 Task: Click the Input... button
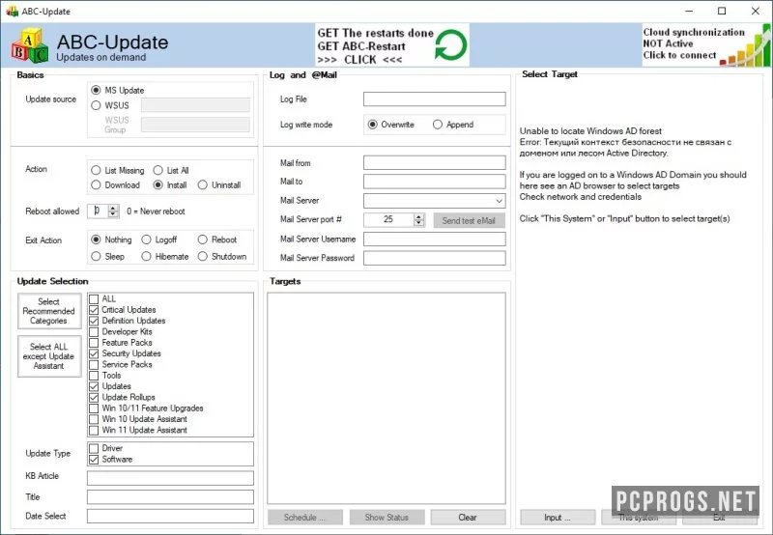pyautogui.click(x=558, y=518)
